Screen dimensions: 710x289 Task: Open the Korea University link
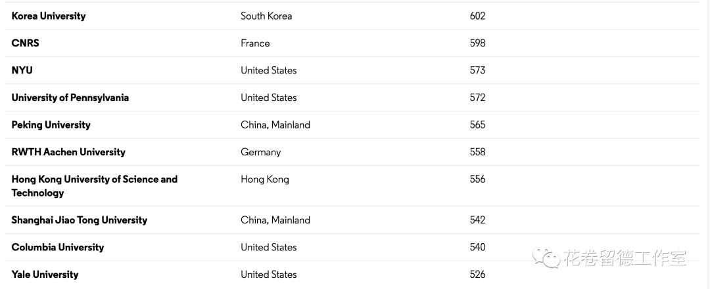click(49, 16)
